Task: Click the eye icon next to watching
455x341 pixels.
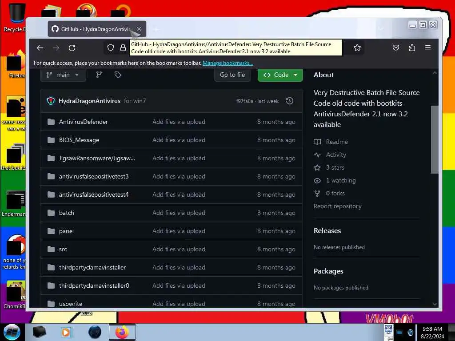Action: [x=317, y=181]
